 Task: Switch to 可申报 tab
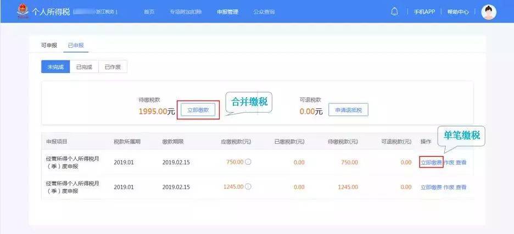coord(49,45)
